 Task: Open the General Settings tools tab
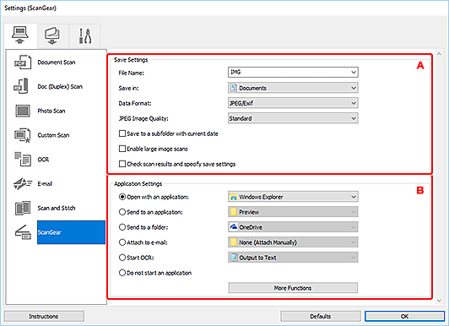coord(84,35)
